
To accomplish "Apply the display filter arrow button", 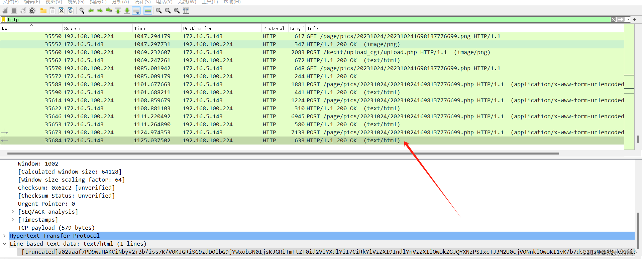I will pyautogui.click(x=621, y=20).
